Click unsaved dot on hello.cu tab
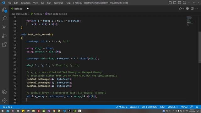This screenshot has width=201, height=113. (28, 8)
